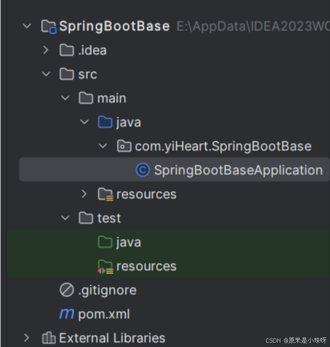
Task: Click the SpringBootBase module folder icon
Action: coord(49,26)
